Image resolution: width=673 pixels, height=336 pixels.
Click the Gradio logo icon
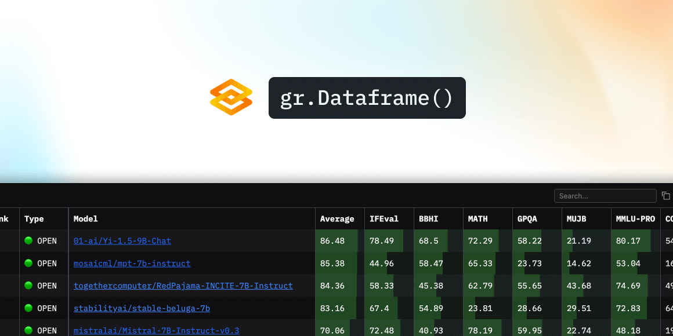point(230,97)
